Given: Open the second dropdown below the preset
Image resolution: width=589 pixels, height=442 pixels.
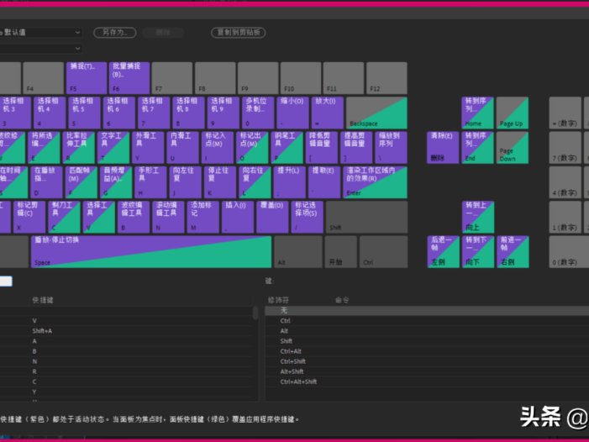Looking at the screenshot, I should coord(42,49).
